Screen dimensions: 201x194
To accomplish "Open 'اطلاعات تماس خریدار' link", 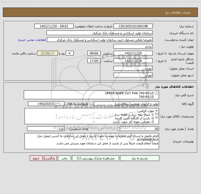I will pyautogui.click(x=32, y=40).
